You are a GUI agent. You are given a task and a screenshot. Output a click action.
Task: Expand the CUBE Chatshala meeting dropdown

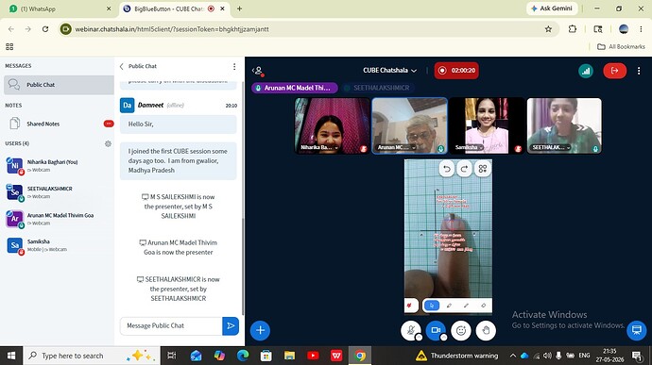coord(389,71)
